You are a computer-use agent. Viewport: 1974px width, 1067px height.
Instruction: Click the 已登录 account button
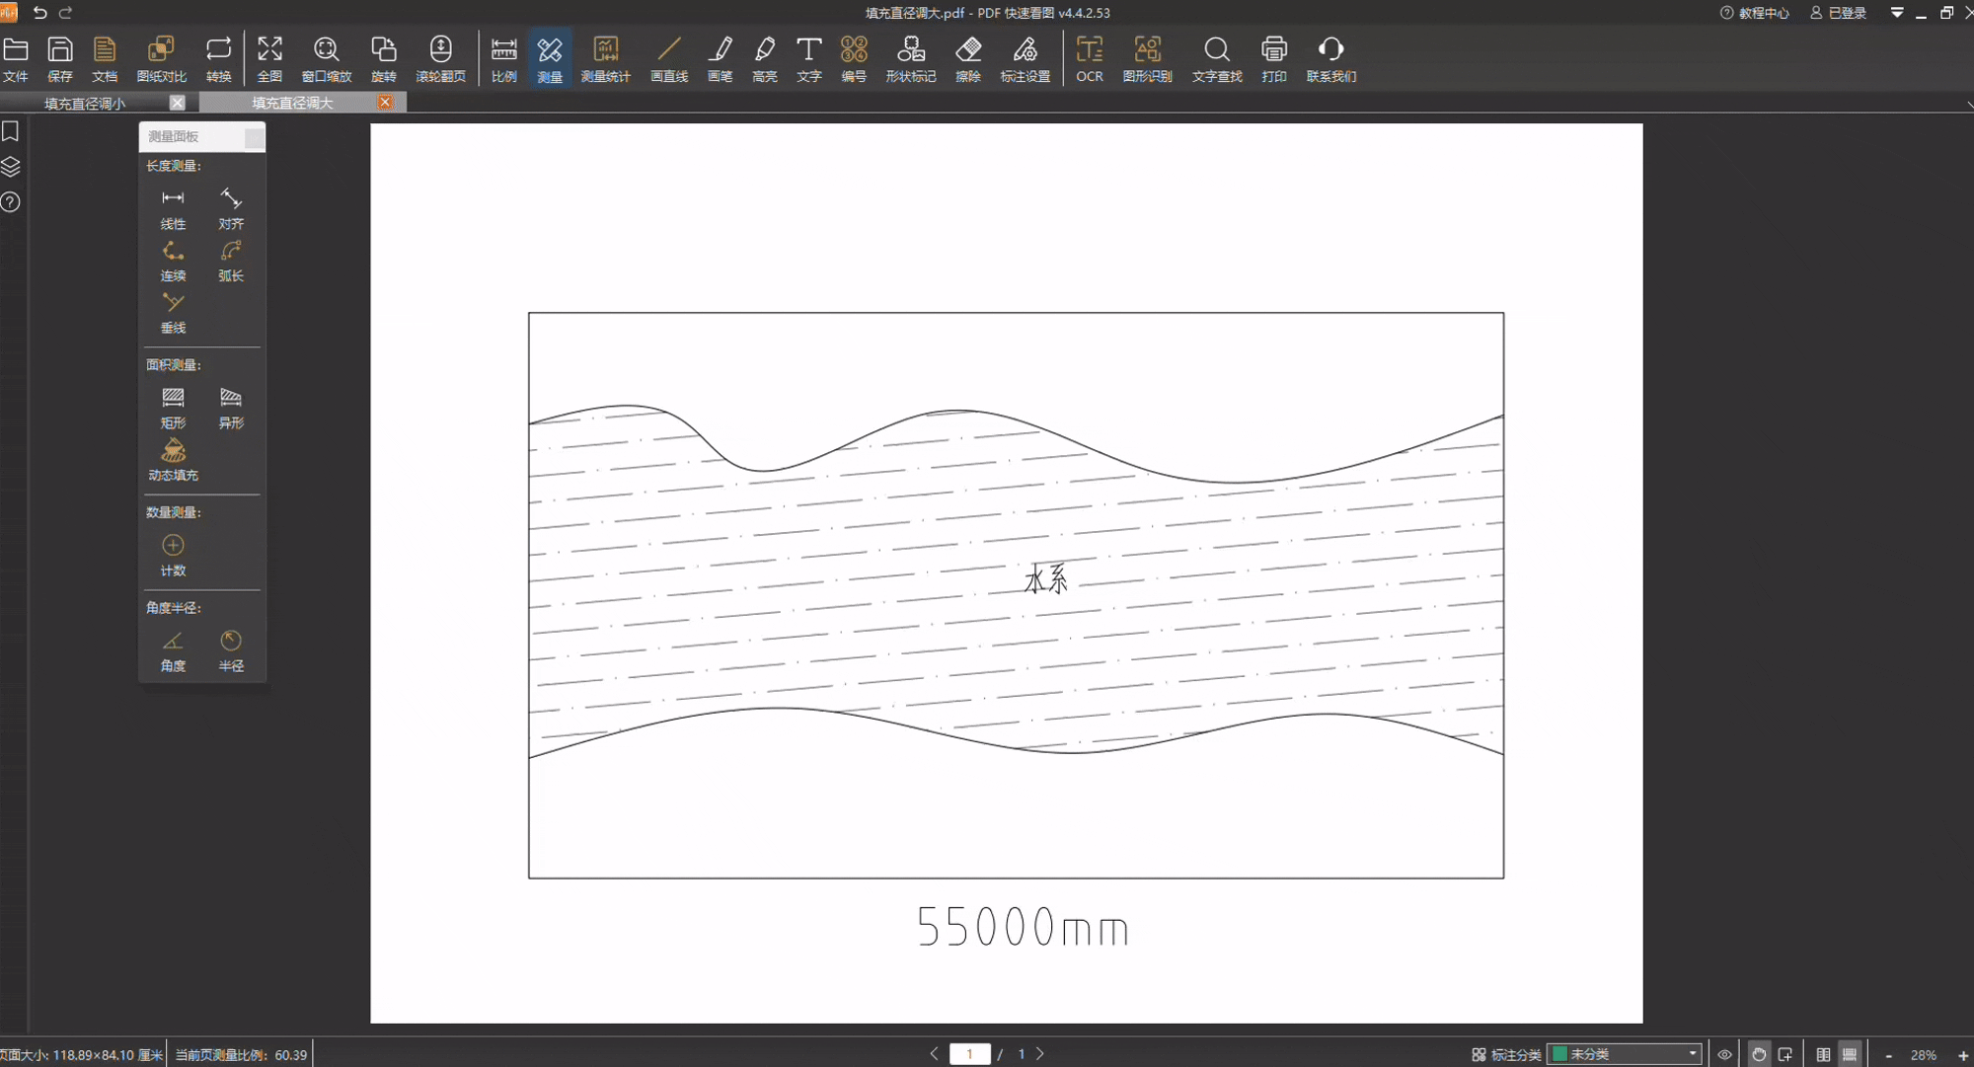tap(1838, 13)
